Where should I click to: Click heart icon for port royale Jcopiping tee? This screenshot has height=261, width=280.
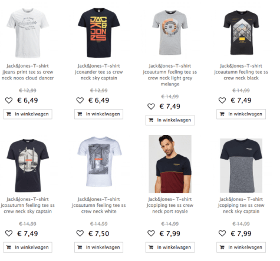[151, 233]
